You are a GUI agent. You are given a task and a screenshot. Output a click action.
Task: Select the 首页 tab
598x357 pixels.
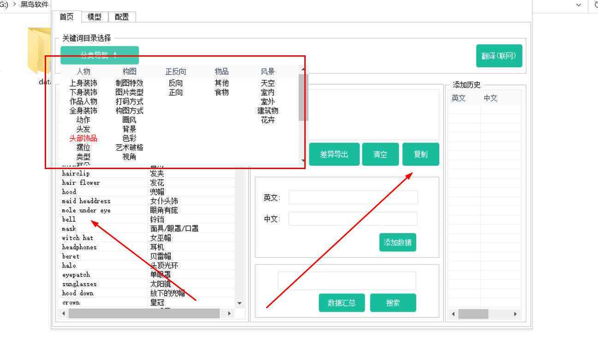coord(67,17)
